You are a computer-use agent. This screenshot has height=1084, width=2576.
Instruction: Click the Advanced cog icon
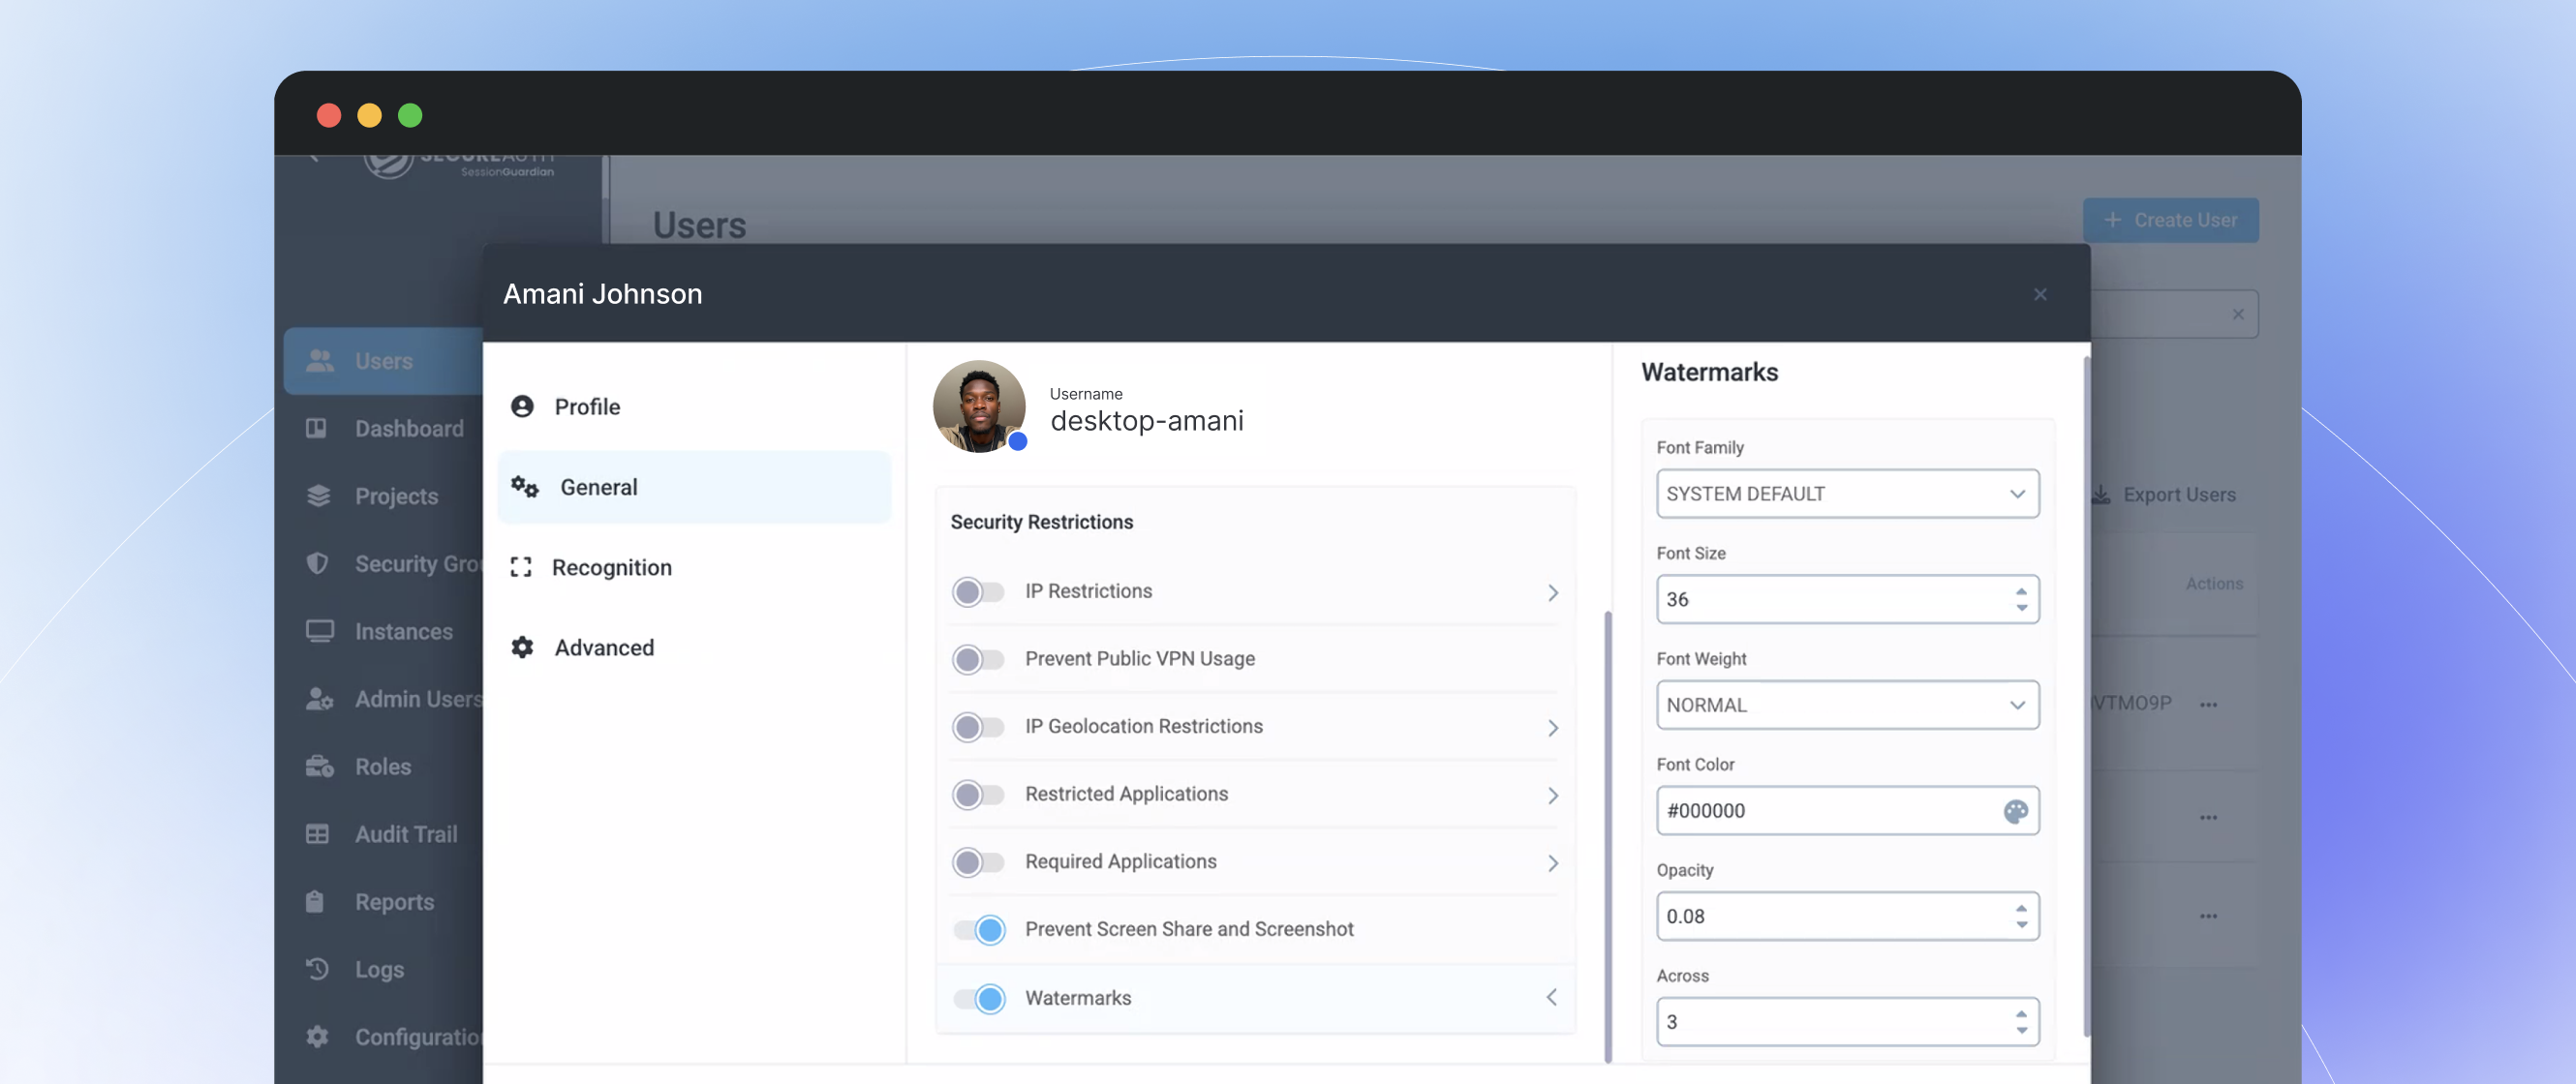pyautogui.click(x=522, y=647)
